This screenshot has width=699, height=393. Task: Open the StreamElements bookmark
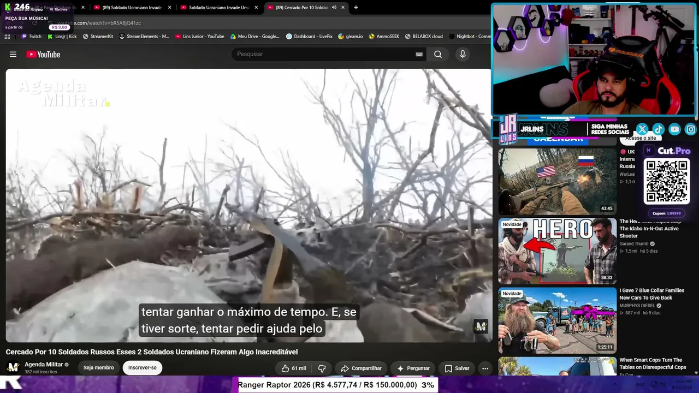(144, 37)
